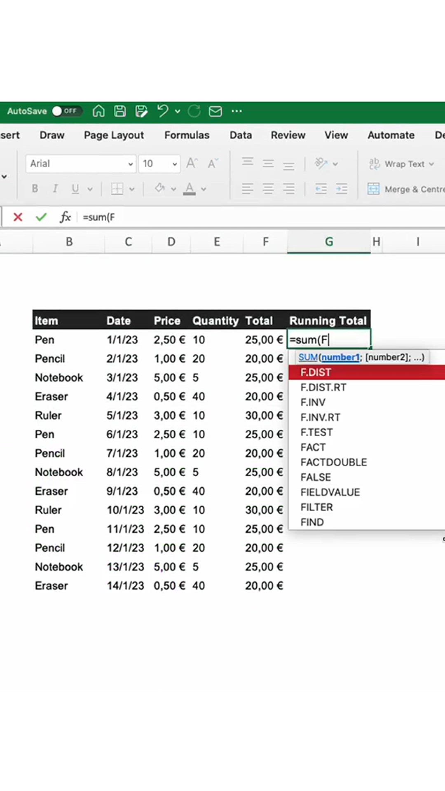Switch to the Formulas tab
This screenshot has height=791, width=445.
(x=187, y=135)
